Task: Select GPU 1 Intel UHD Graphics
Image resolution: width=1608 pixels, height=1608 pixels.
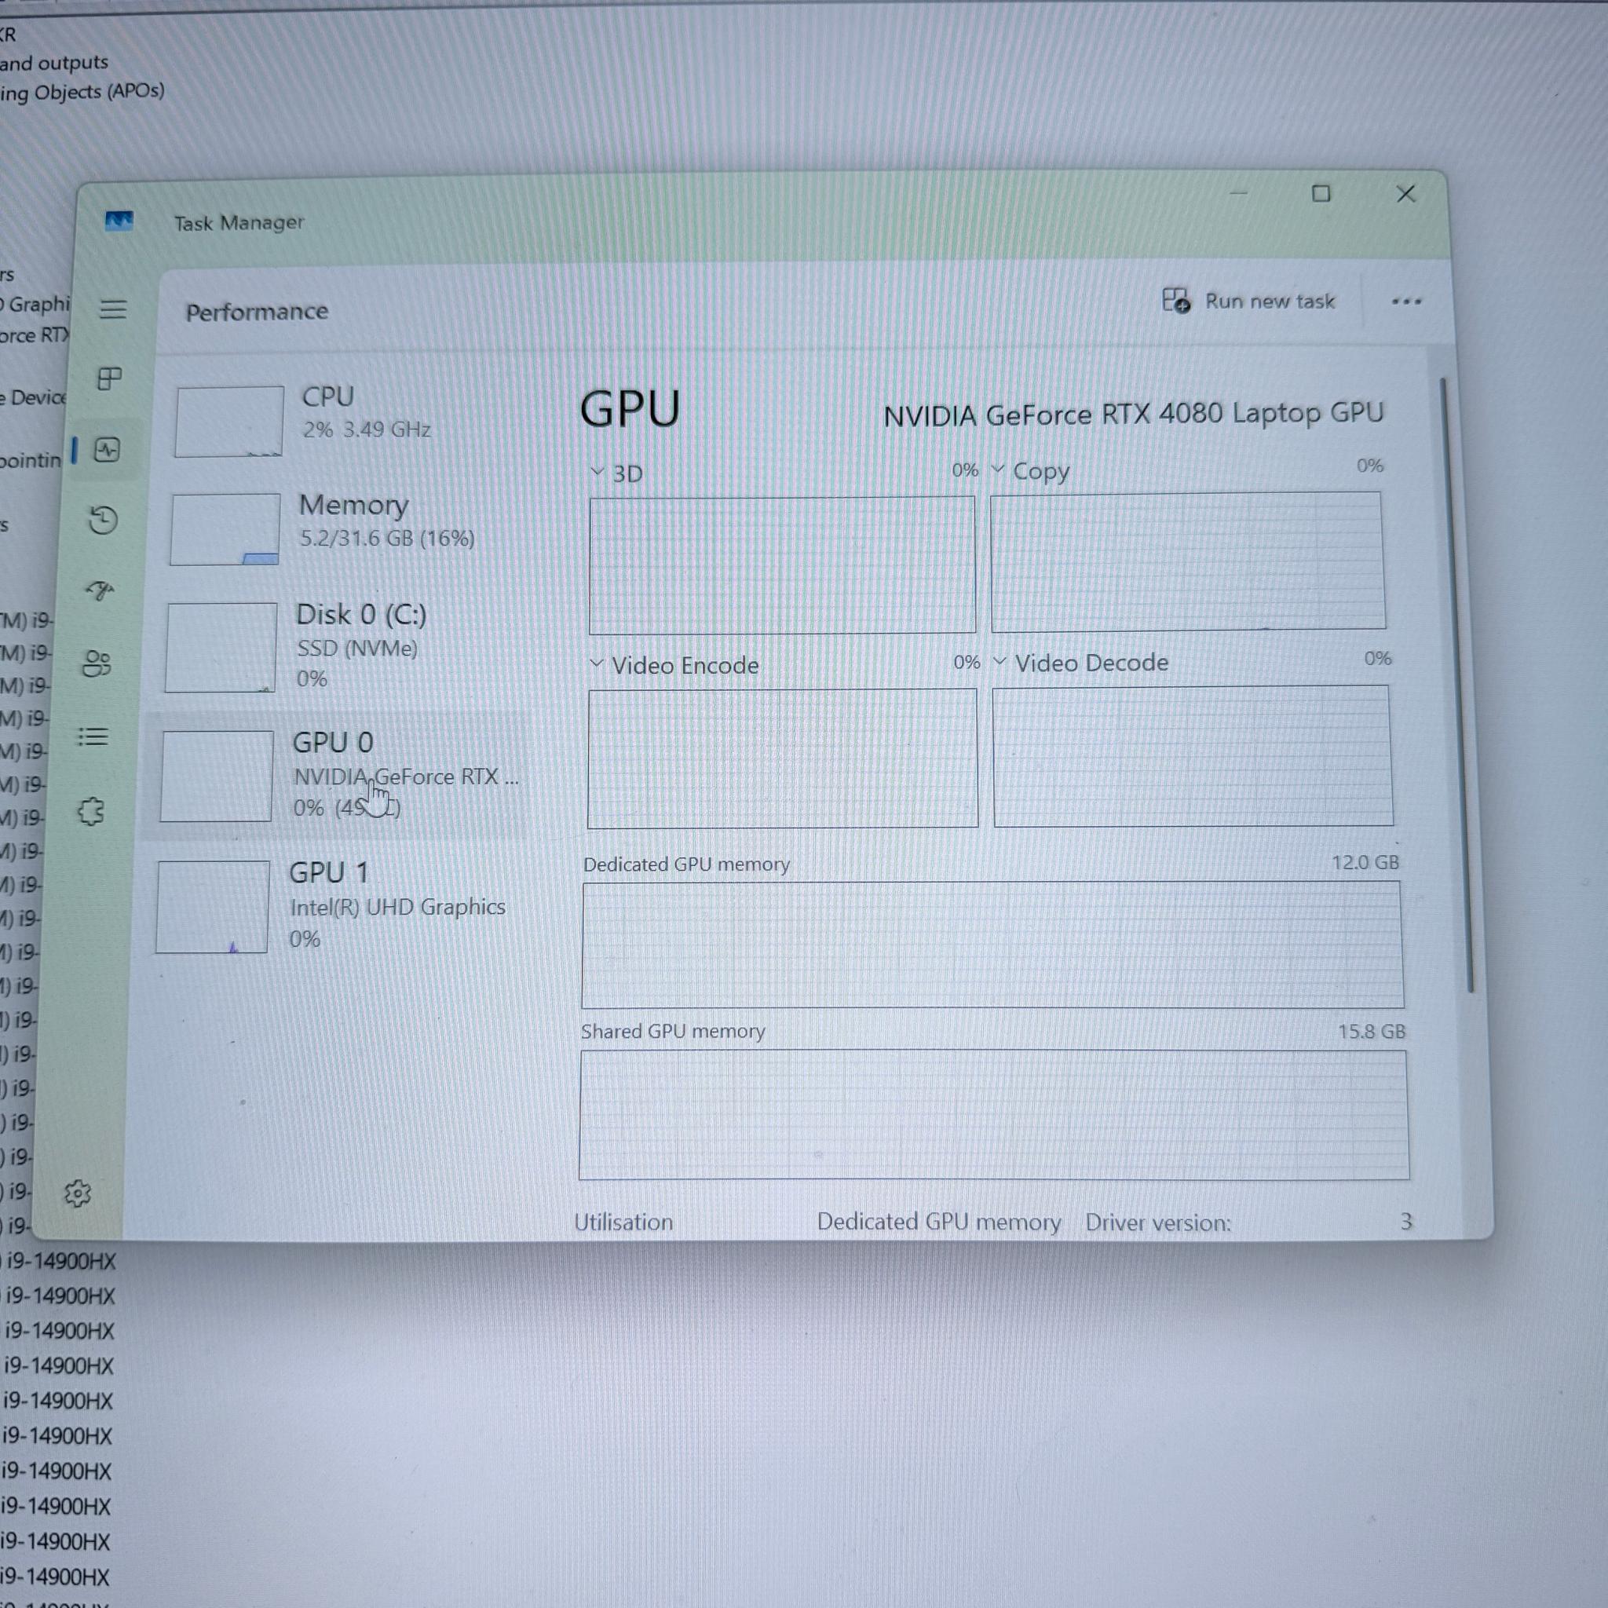Action: pos(342,905)
